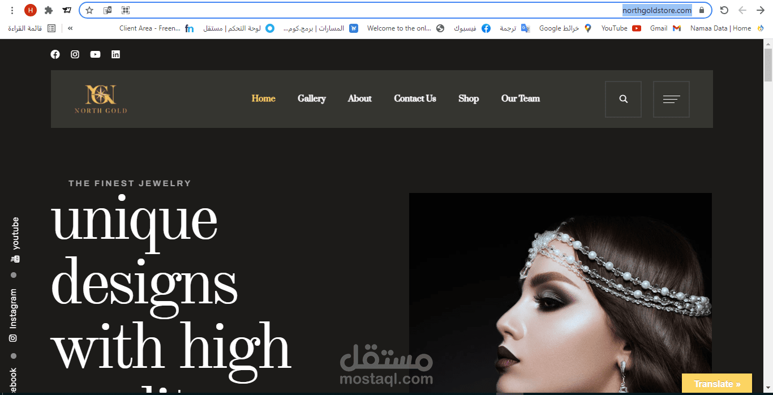The image size is (773, 395).
Task: Click the Translate » button
Action: (x=717, y=384)
